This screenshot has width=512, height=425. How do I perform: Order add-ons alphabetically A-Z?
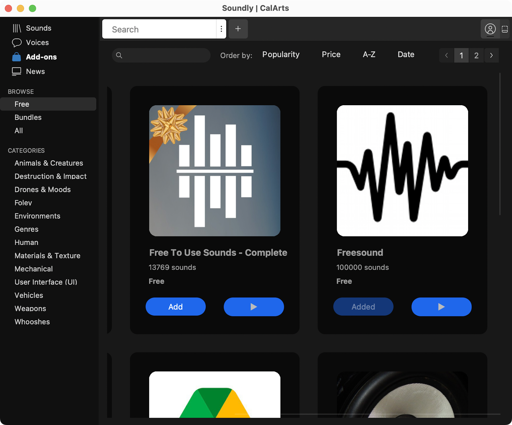[x=369, y=55]
